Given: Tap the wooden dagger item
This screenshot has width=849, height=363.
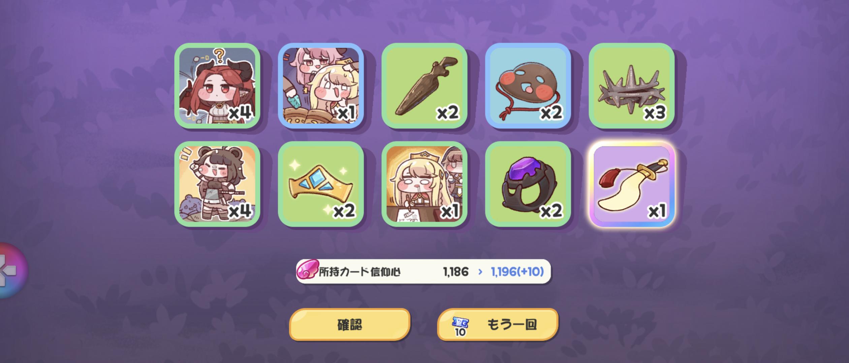Looking at the screenshot, I should click(x=424, y=85).
